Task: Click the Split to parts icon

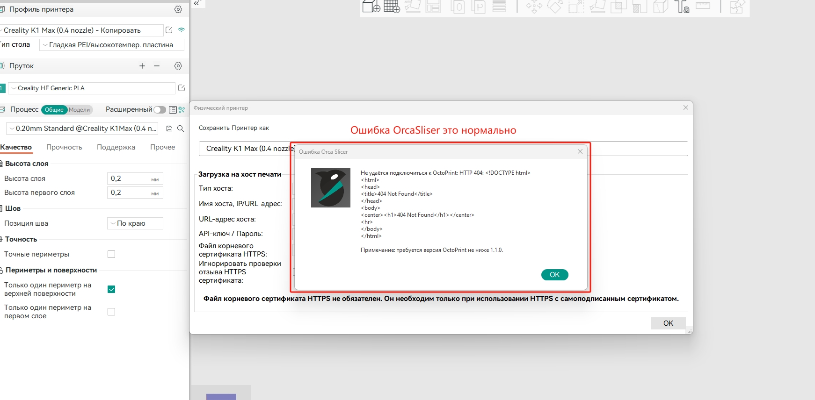Action: tap(478, 6)
